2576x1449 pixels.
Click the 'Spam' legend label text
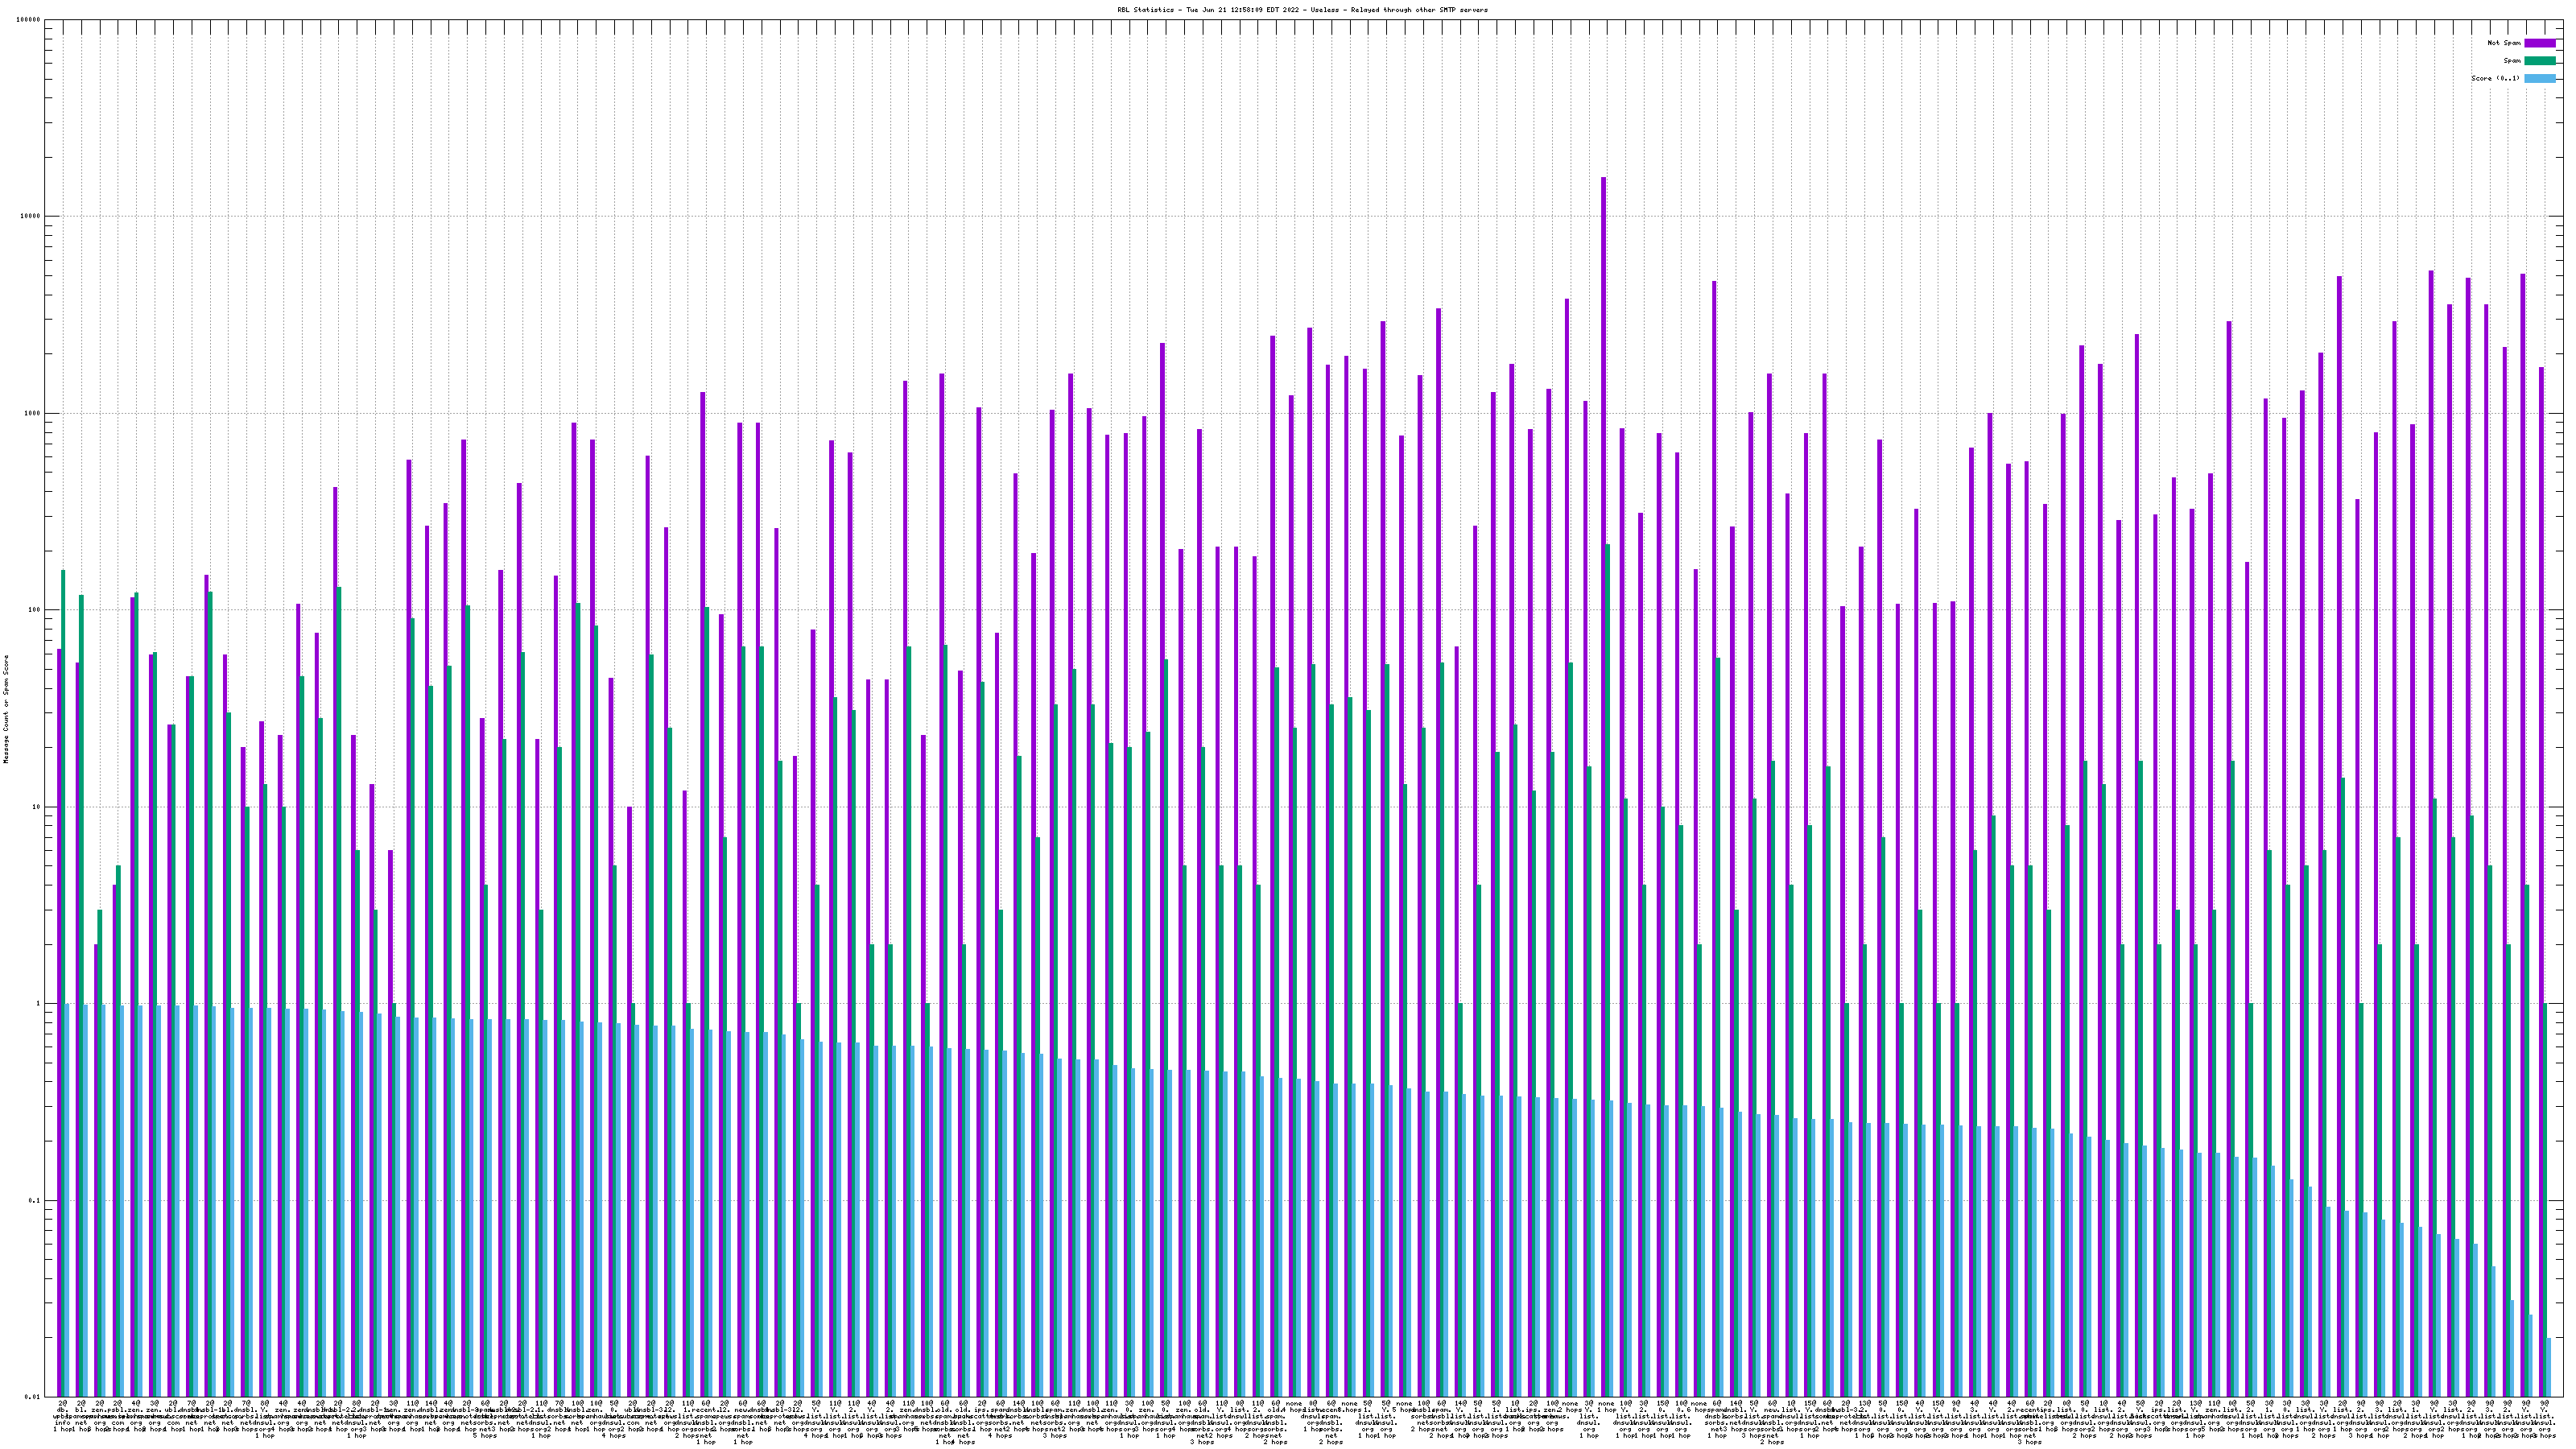click(x=2512, y=61)
